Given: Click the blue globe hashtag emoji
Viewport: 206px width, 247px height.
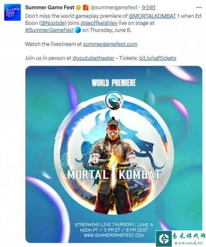Looking at the screenshot, I should pos(78,30).
